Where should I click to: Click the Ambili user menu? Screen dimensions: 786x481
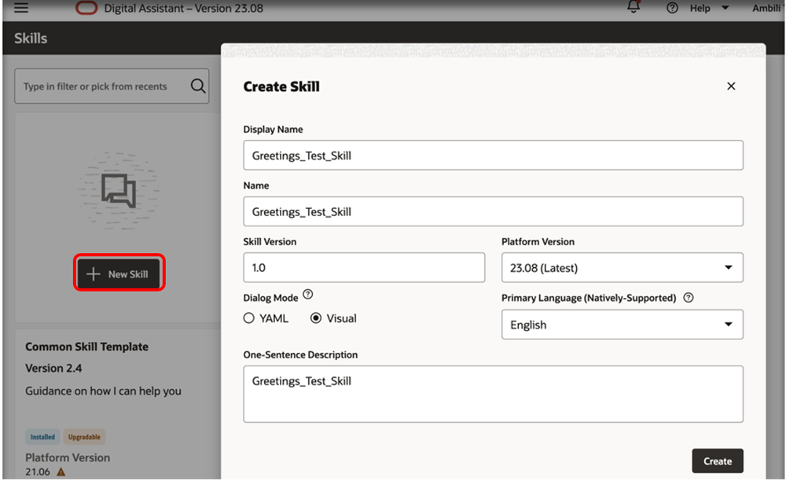[766, 8]
